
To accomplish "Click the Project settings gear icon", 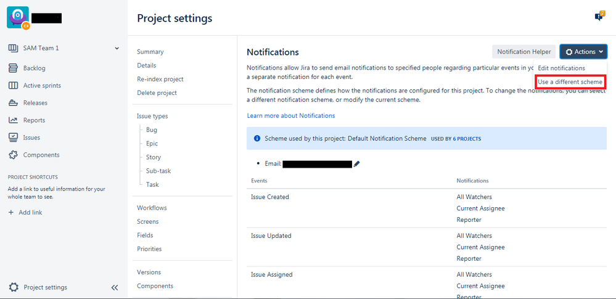I will [14, 287].
